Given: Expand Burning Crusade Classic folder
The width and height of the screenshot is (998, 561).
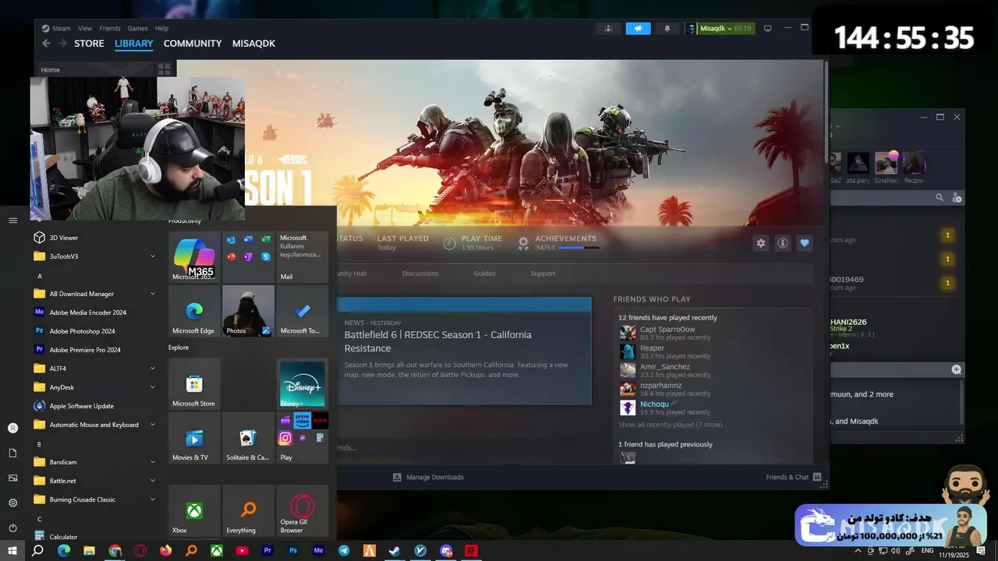Looking at the screenshot, I should pyautogui.click(x=94, y=499).
